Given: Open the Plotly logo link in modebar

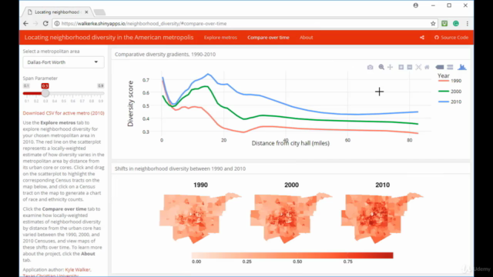Looking at the screenshot, I should 462,67.
